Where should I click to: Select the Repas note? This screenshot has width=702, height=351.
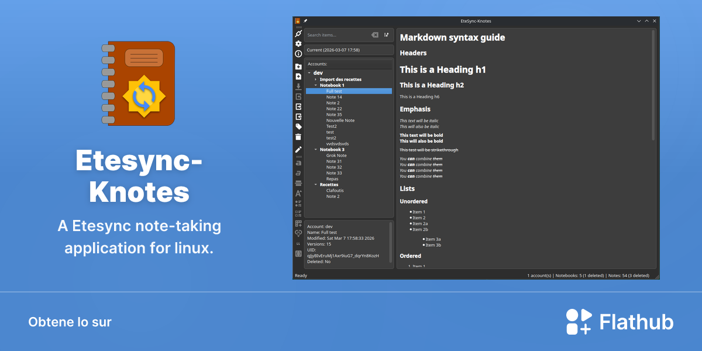coord(332,179)
